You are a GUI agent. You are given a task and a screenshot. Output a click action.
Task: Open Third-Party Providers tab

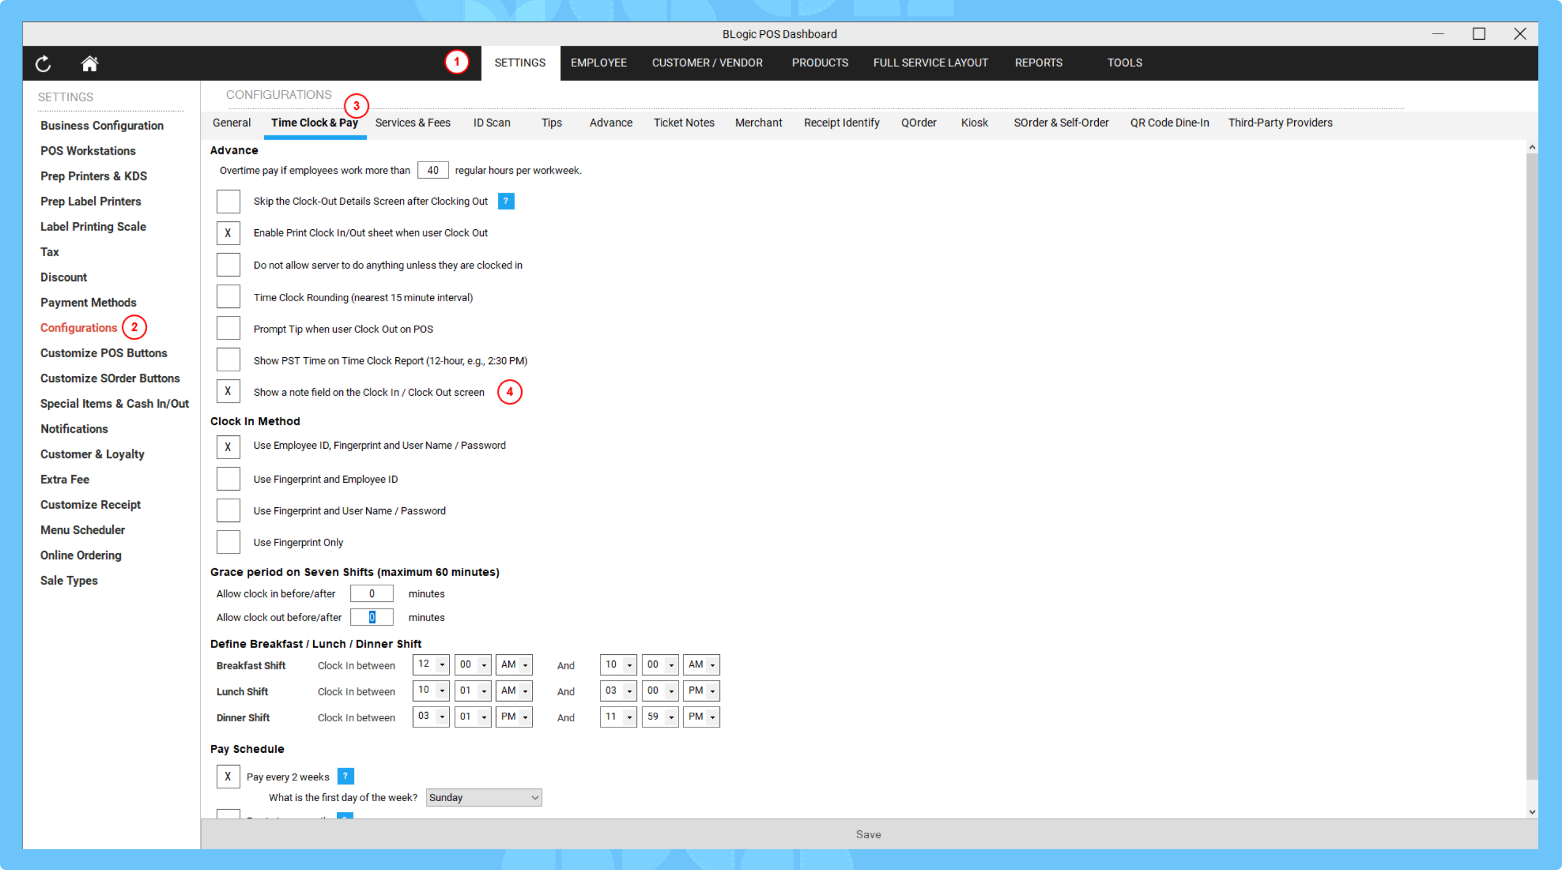[1280, 123]
